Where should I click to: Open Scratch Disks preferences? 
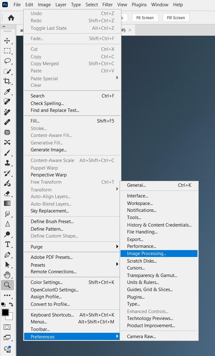(x=159, y=261)
